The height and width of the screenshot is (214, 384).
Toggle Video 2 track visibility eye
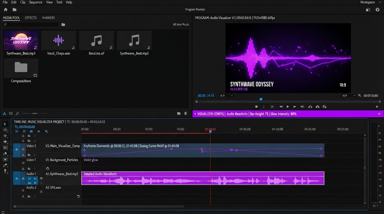[x=17, y=149]
